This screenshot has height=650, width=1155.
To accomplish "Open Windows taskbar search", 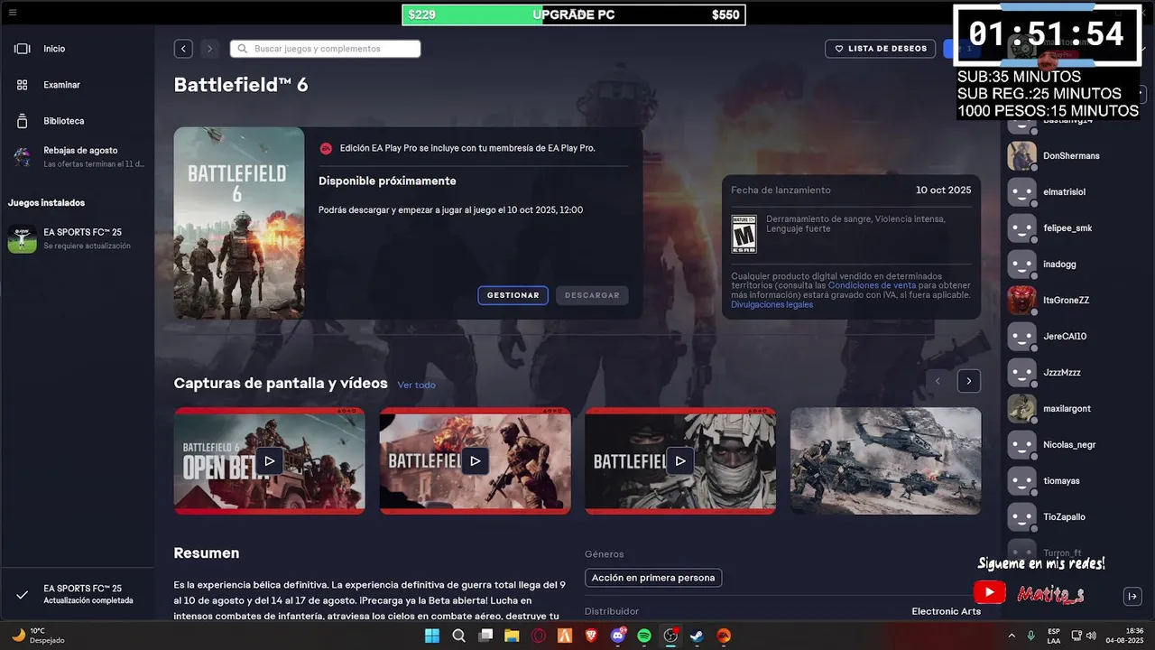I will coord(458,636).
